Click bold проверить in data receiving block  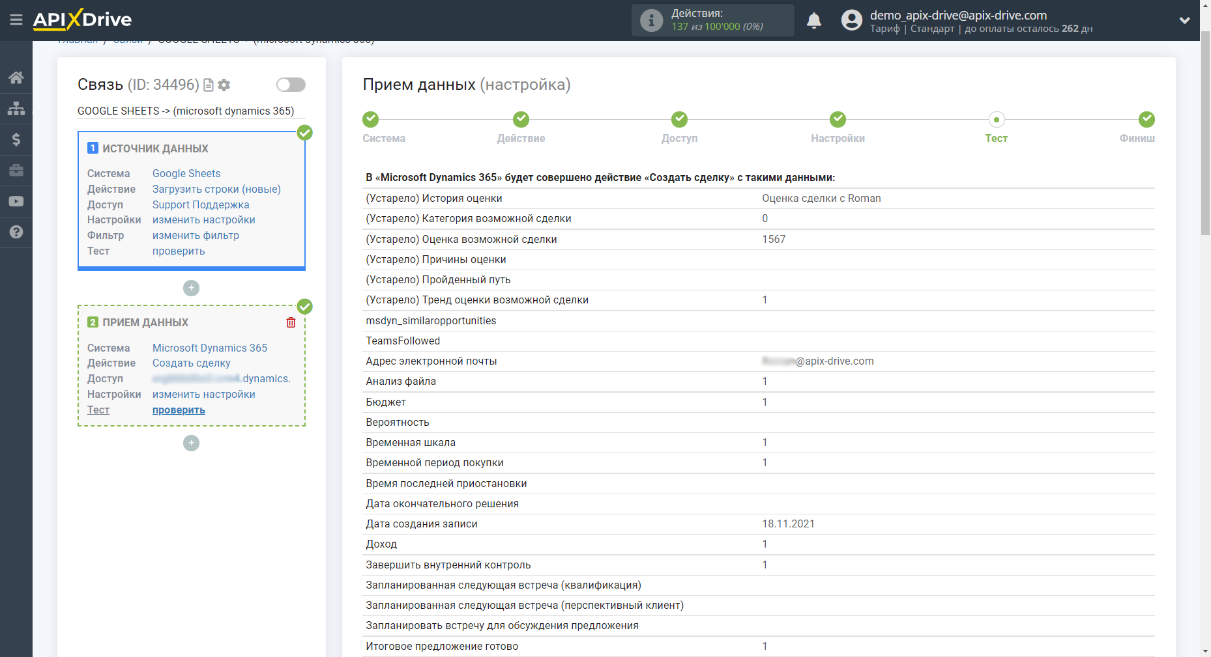(x=179, y=410)
